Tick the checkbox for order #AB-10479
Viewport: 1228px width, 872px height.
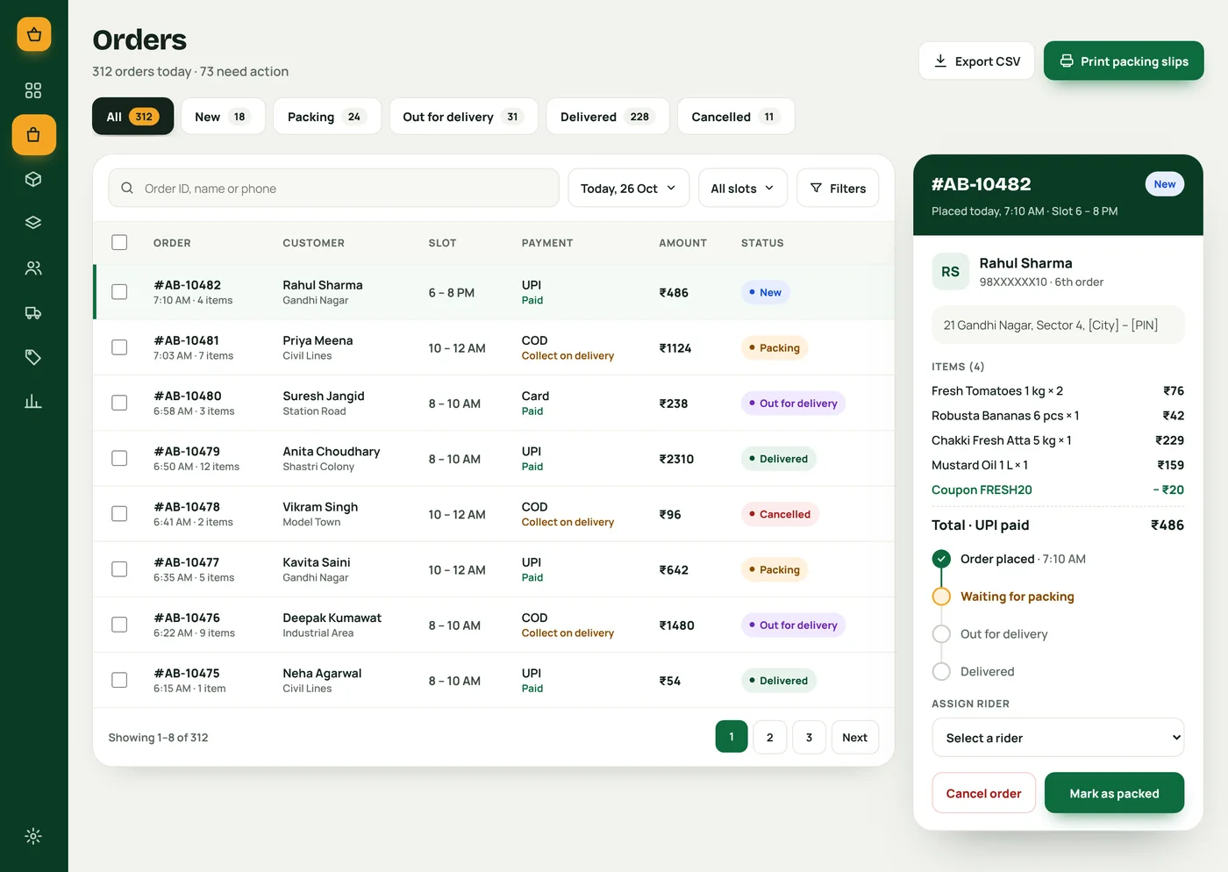tap(119, 458)
